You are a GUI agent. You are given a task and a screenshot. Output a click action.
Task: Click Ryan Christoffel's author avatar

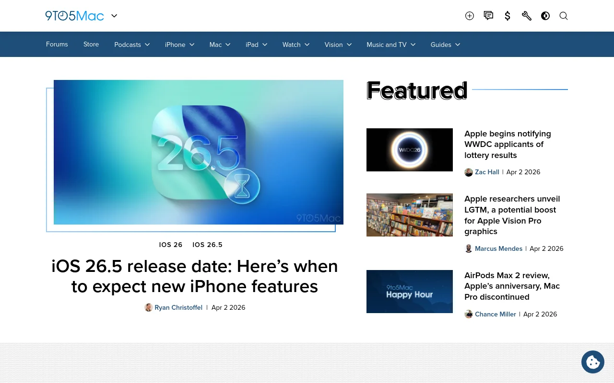(149, 307)
